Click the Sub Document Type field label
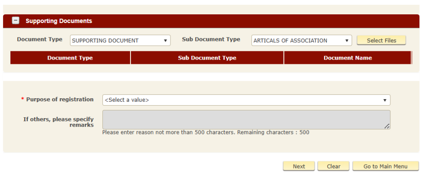The image size is (422, 176). (211, 40)
